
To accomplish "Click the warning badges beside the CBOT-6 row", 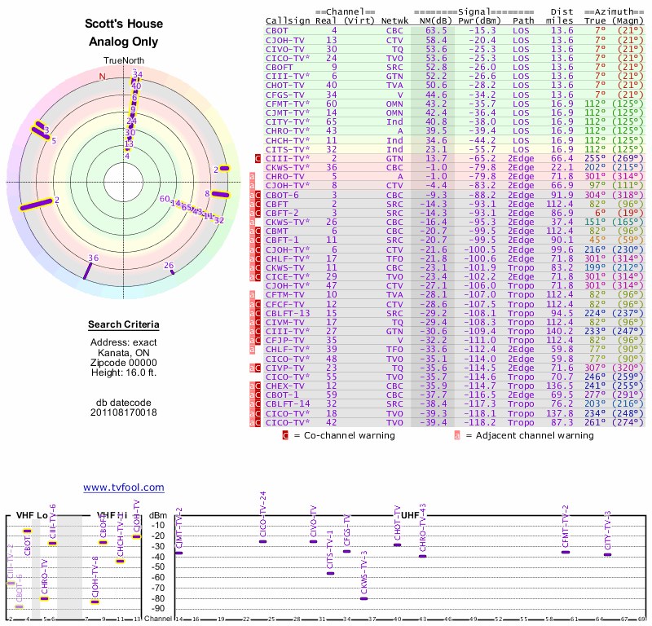I will pos(255,195).
